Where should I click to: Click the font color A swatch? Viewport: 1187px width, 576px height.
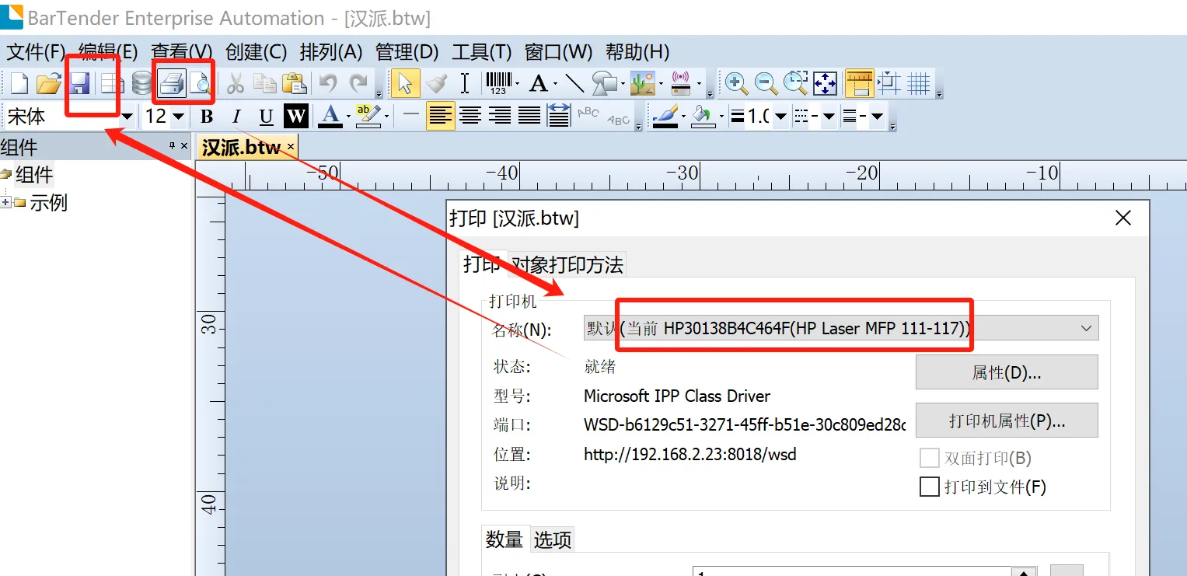pos(330,117)
